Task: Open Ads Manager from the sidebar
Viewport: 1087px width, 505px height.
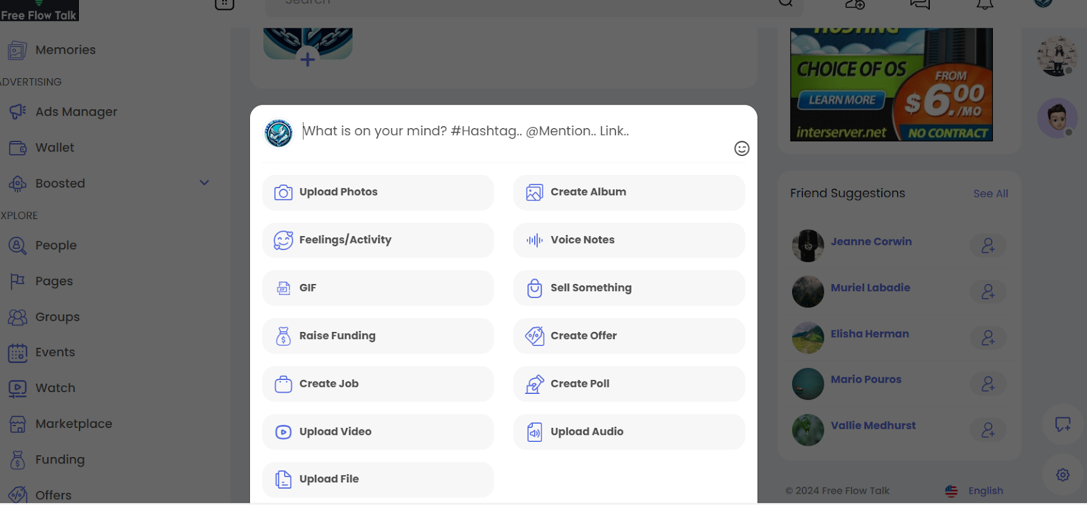Action: pos(76,112)
